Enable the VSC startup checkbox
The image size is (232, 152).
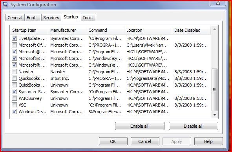point(14,105)
